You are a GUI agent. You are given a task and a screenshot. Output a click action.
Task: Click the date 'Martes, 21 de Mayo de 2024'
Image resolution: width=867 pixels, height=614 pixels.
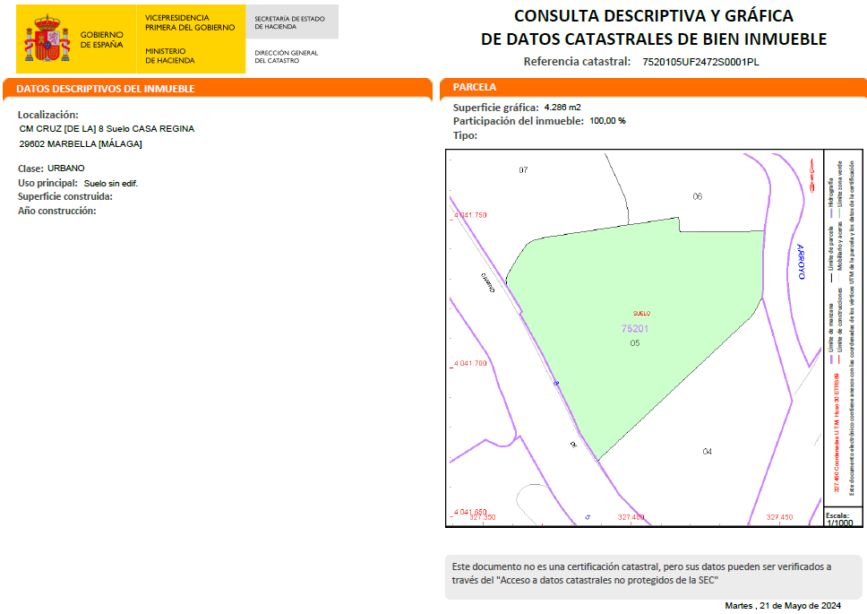[x=783, y=606]
